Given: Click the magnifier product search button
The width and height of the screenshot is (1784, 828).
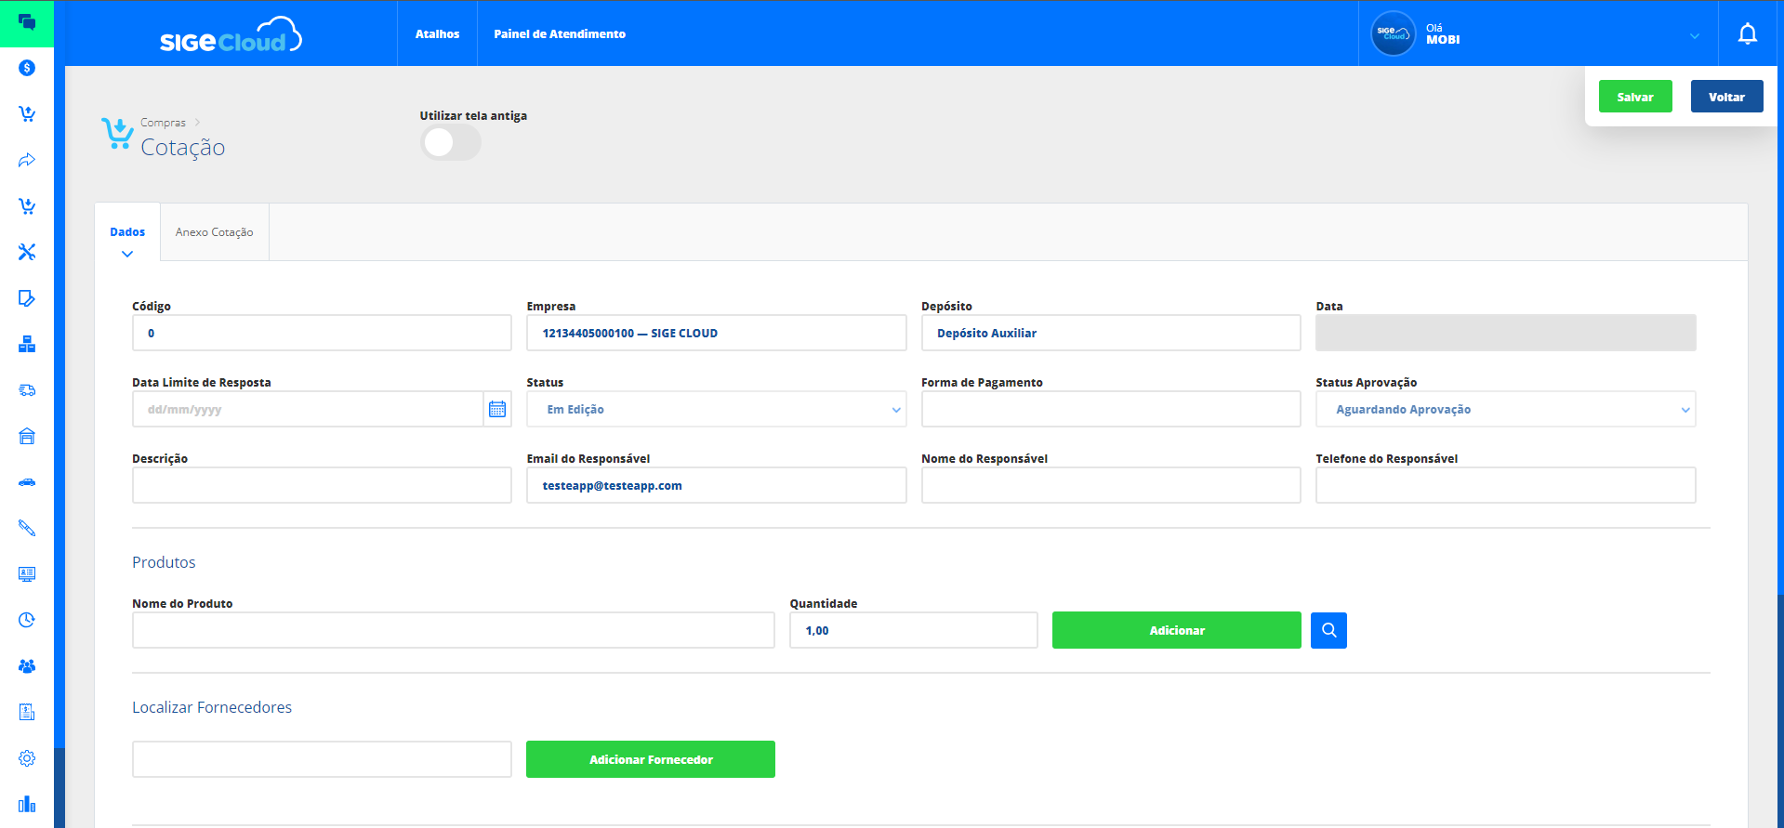Looking at the screenshot, I should coord(1328,630).
